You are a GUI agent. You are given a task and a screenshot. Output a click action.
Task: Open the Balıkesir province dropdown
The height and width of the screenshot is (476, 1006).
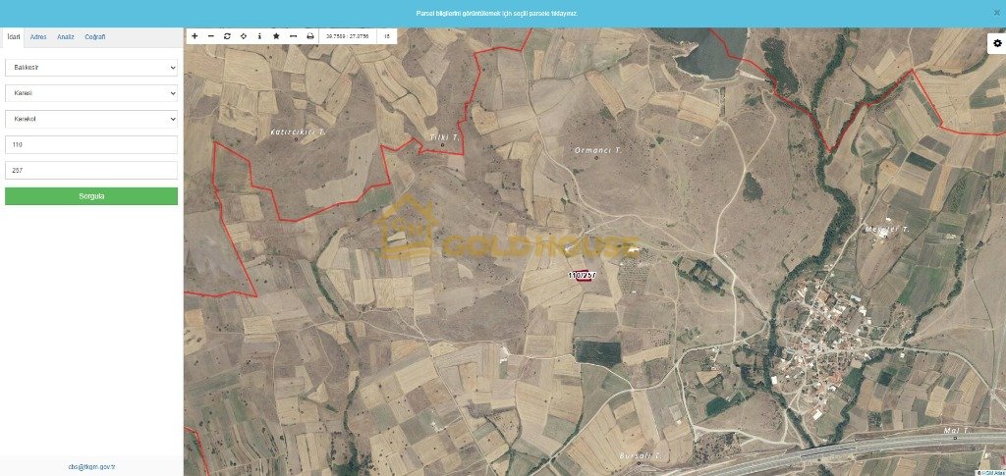tap(91, 68)
